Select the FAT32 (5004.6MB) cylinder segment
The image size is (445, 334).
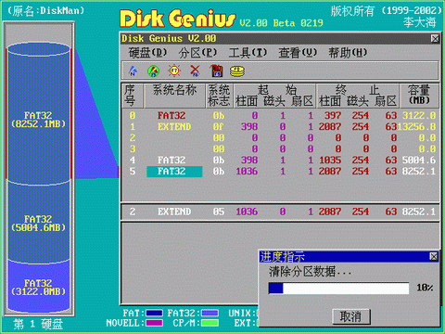pos(39,224)
